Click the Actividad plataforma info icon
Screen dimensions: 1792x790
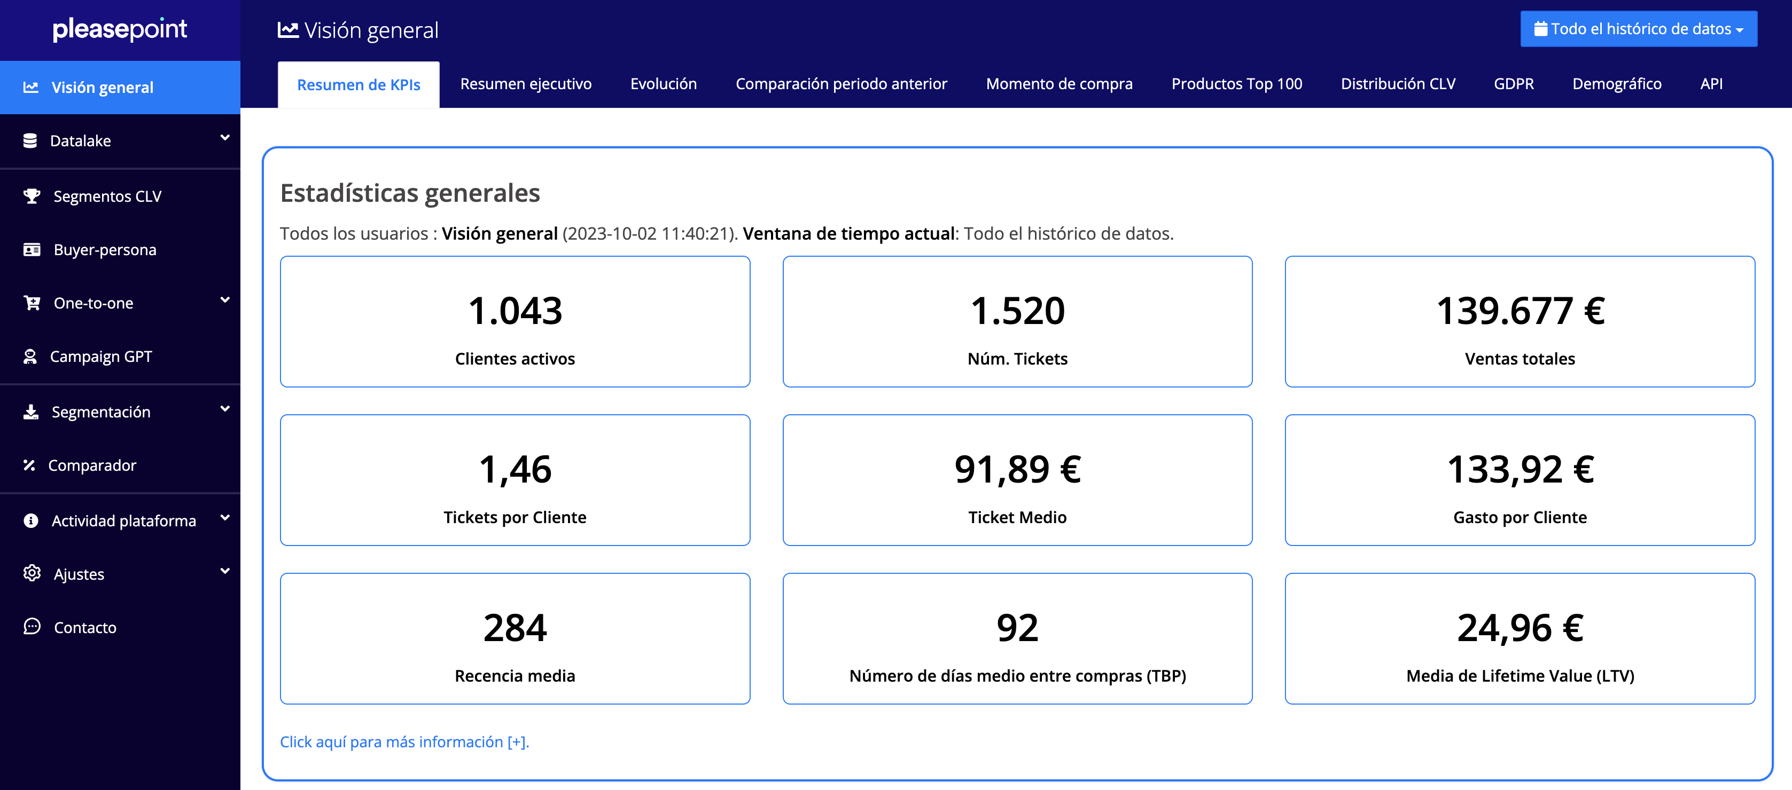(30, 521)
